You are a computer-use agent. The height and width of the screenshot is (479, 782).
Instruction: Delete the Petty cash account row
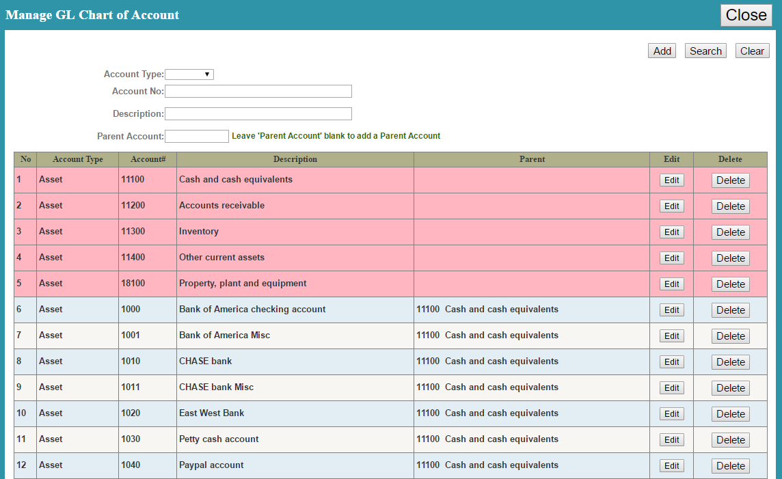point(730,440)
